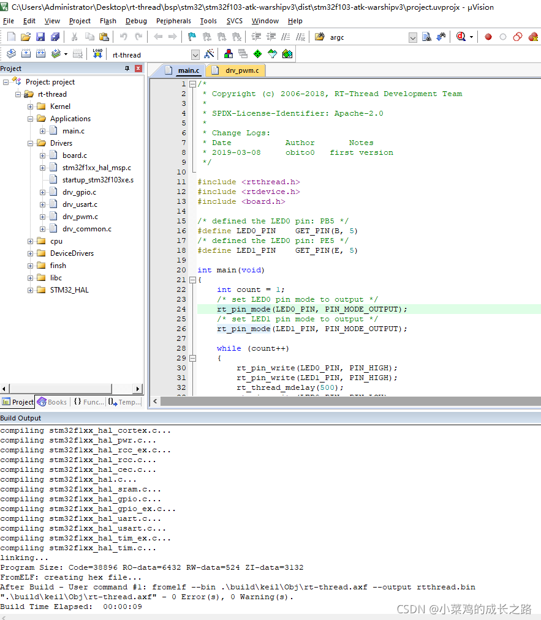Collapse the Drivers folder
The width and height of the screenshot is (541, 620).
point(31,144)
